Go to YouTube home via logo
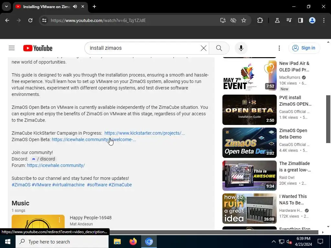 [38, 48]
